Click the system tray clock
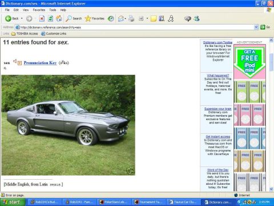 coord(264,202)
